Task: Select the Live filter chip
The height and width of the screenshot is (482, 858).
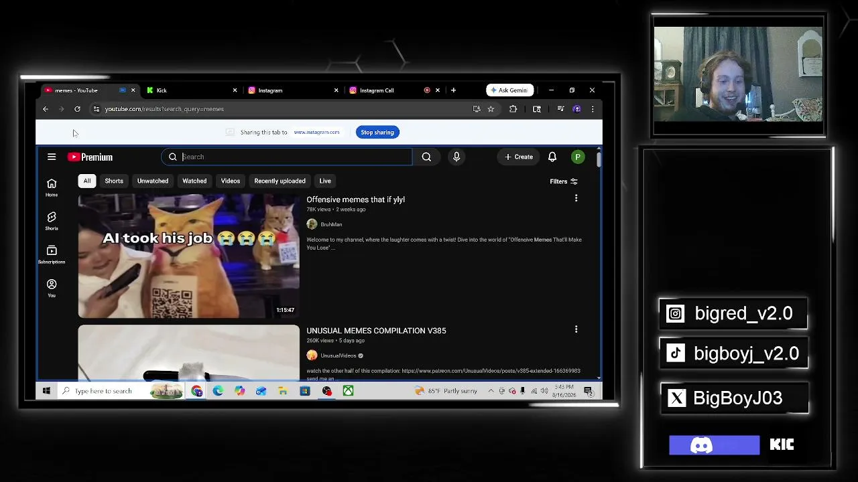Action: [325, 181]
